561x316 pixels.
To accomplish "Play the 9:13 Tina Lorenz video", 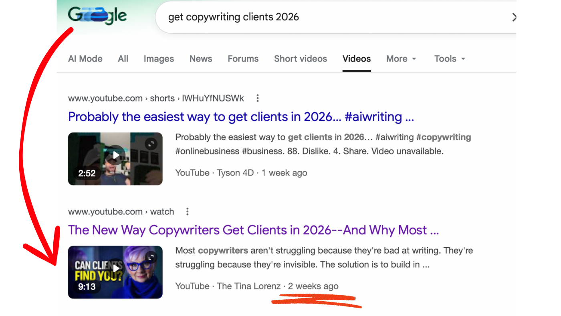I will (115, 268).
